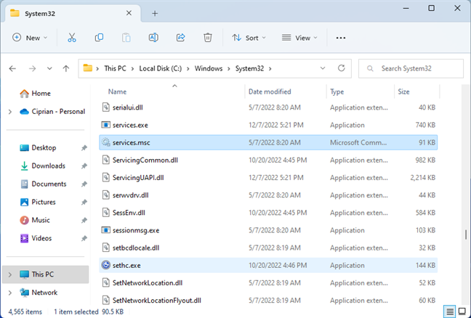
Task: Click chevron after Windows in breadcrumb
Action: coord(229,69)
